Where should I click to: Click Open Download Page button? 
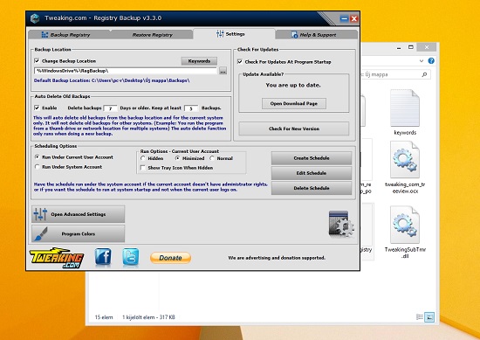coord(293,104)
